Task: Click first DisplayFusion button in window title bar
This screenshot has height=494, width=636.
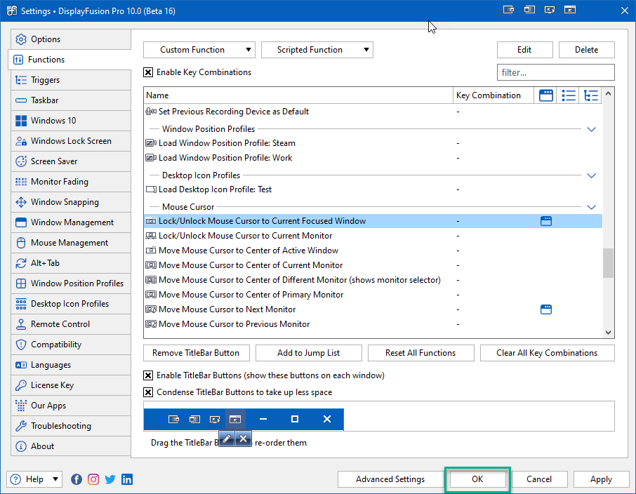Action: [508, 10]
